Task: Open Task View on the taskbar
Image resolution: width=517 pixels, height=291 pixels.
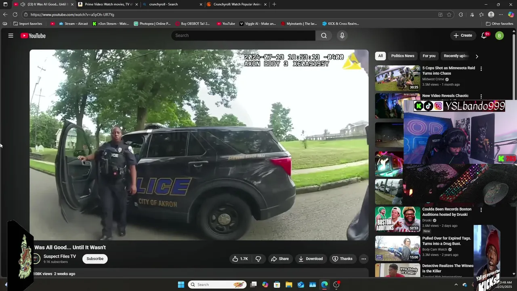Action: 253,285
